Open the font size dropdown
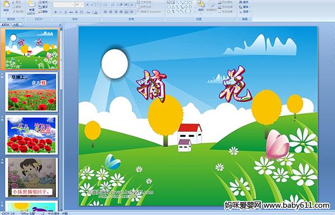This screenshot has height=215, width=335. [x=79, y=4]
